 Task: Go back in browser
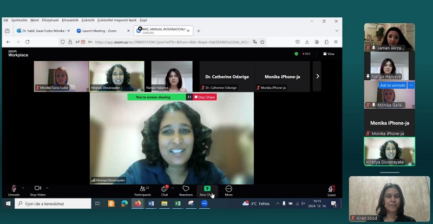8,42
